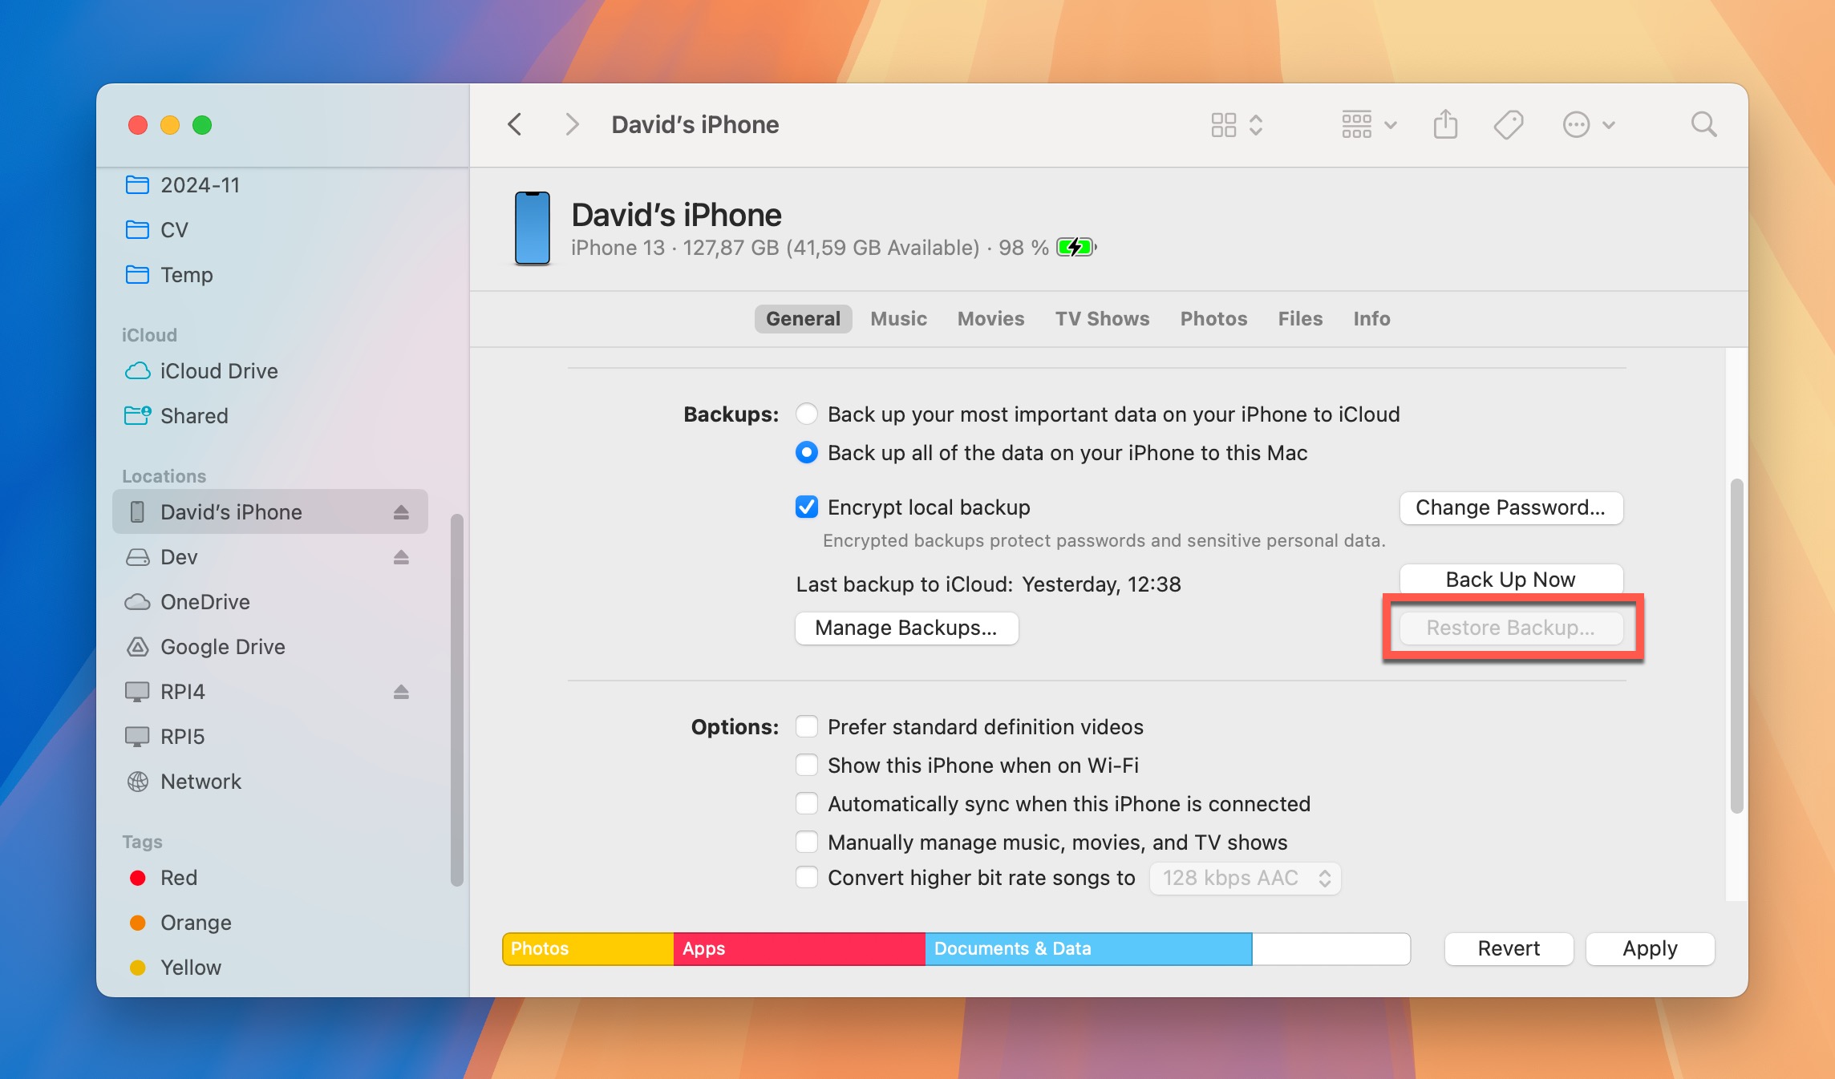This screenshot has width=1835, height=1079.
Task: Toggle Automatically sync when iPhone connected
Action: [806, 802]
